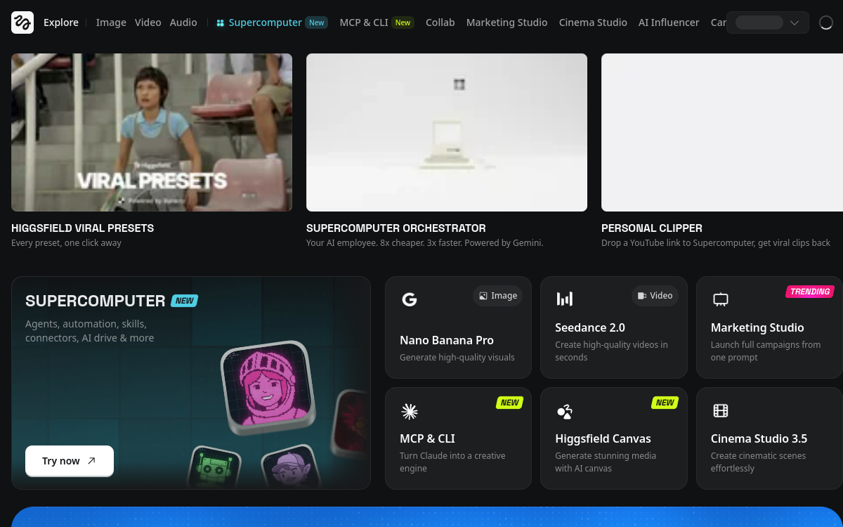This screenshot has width=843, height=527.
Task: Open the MCP & CLI card
Action: [458, 438]
